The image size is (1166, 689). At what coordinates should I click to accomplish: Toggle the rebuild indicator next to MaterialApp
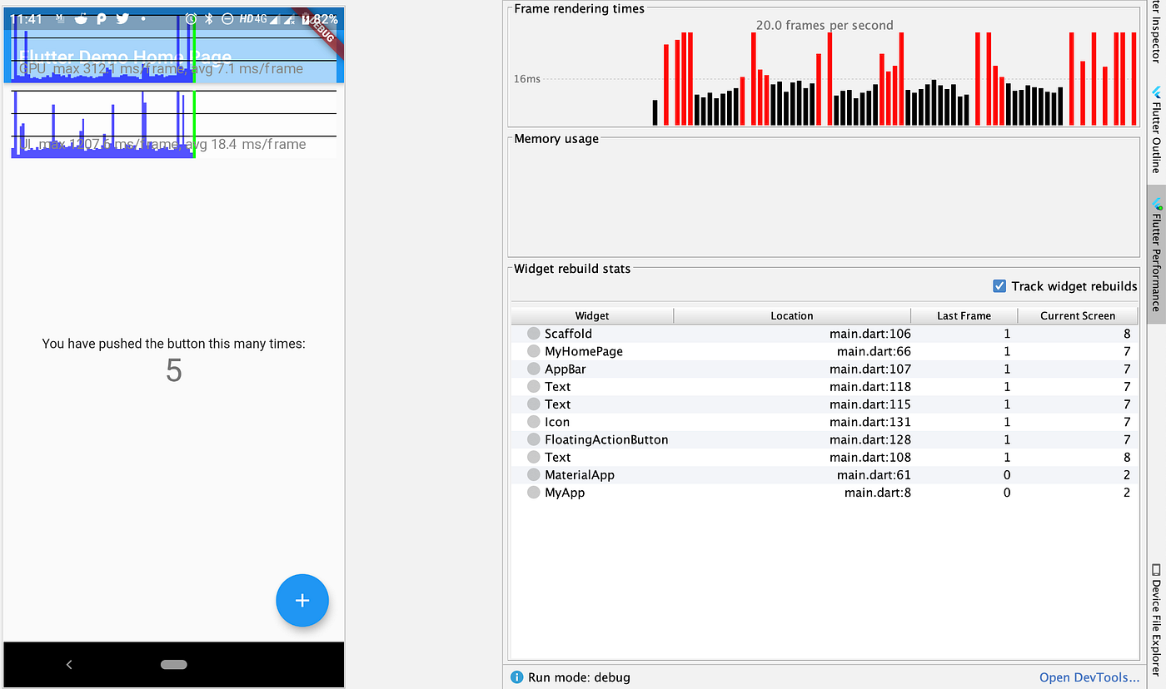(x=532, y=474)
